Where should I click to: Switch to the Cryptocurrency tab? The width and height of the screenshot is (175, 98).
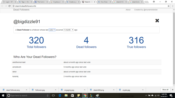pyautogui.click(x=57, y=2)
